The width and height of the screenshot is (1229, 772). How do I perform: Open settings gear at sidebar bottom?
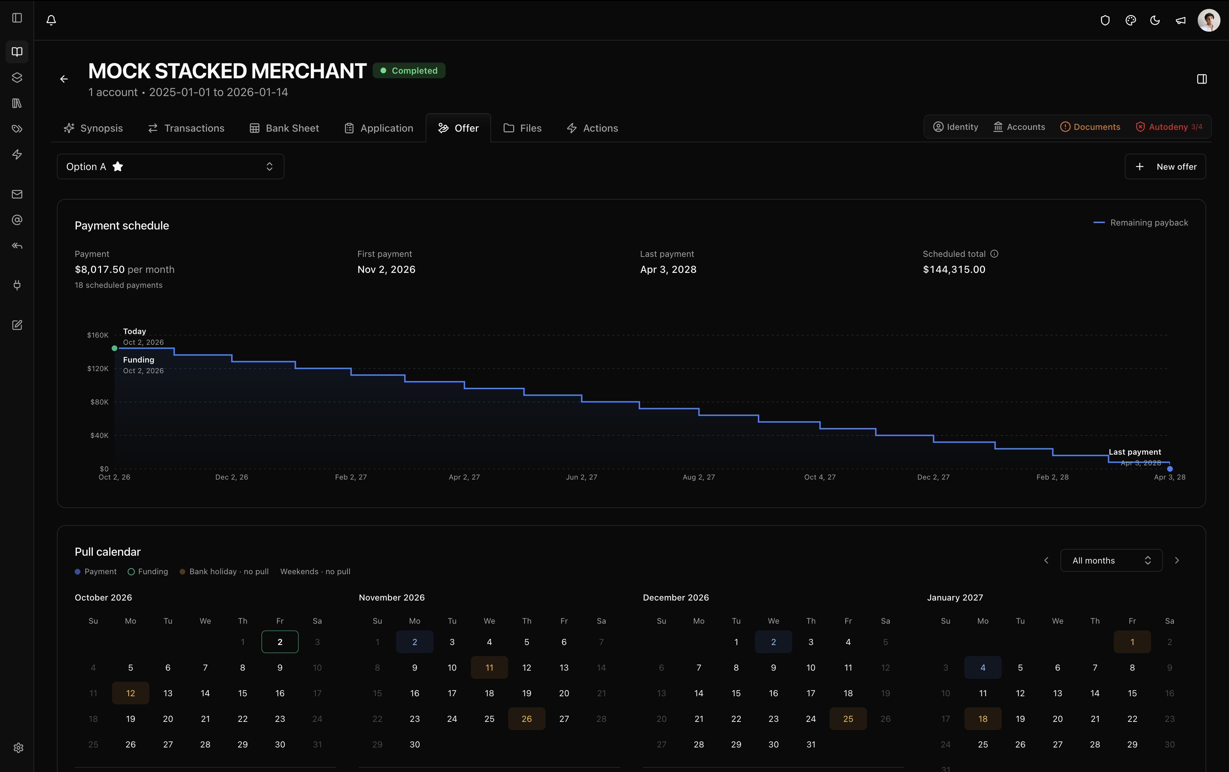click(x=18, y=748)
